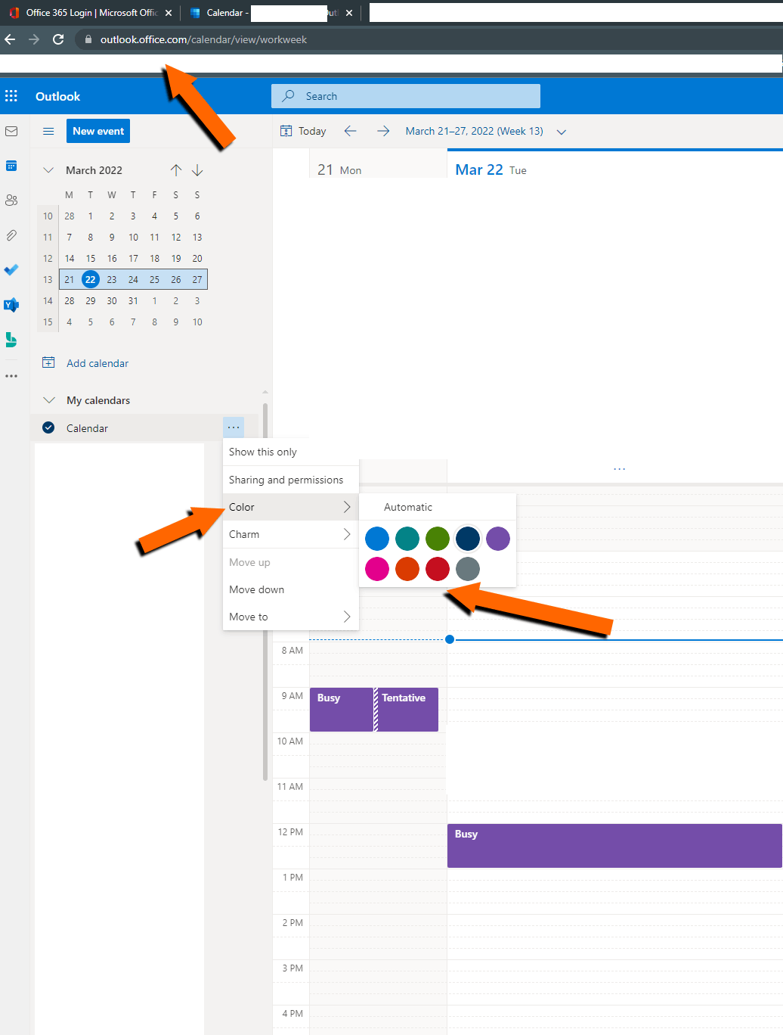Choose Show this only
Viewport: 783px width, 1035px height.
(290, 452)
